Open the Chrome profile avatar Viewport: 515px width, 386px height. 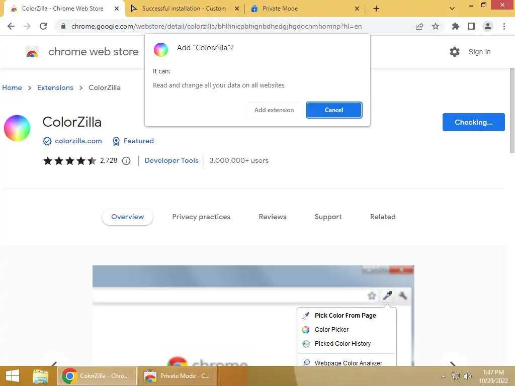coord(488,26)
